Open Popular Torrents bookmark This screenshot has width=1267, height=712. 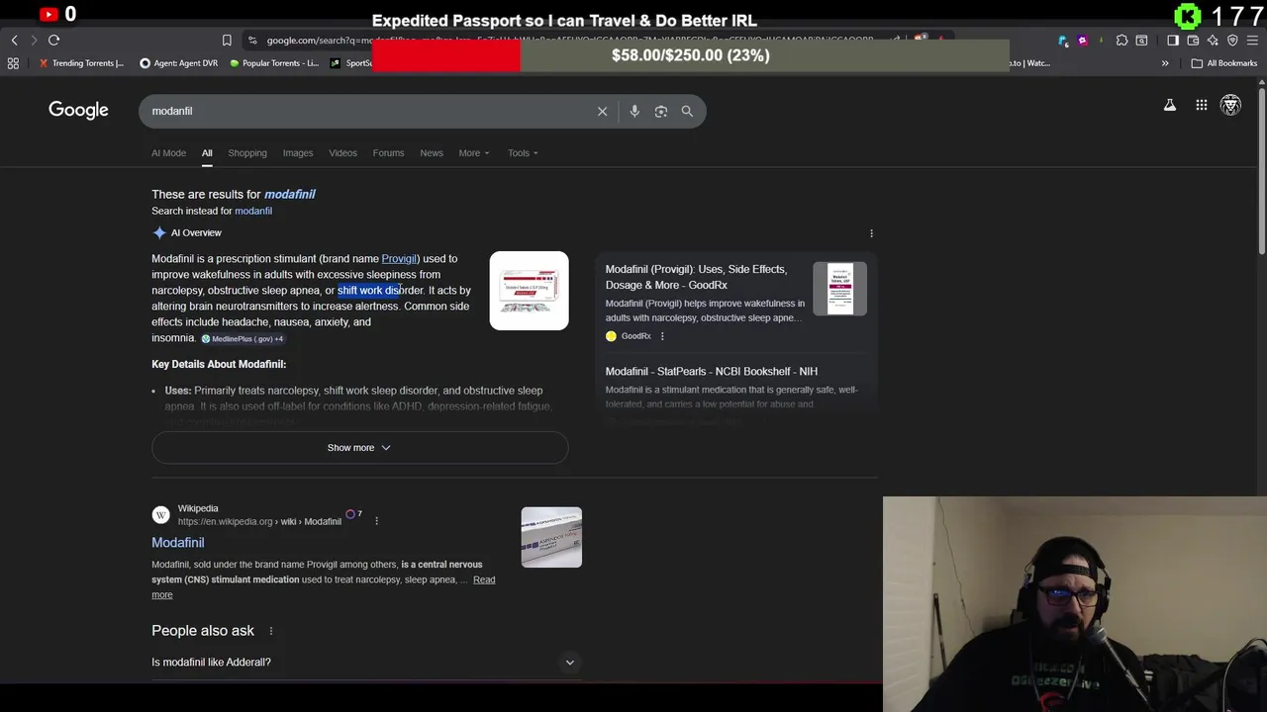[x=274, y=63]
